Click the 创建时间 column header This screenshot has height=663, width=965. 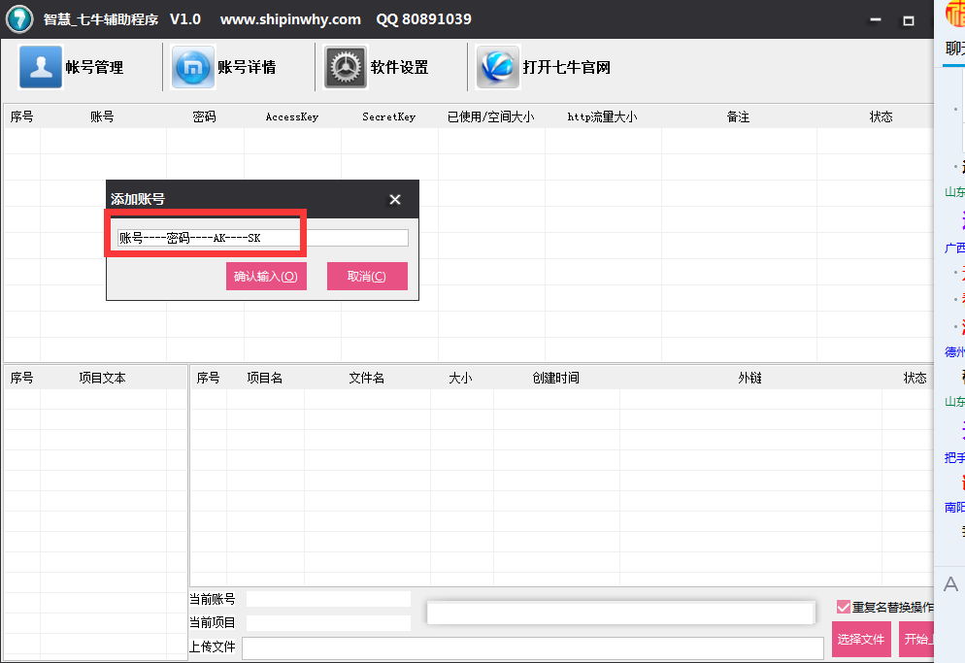pyautogui.click(x=555, y=378)
